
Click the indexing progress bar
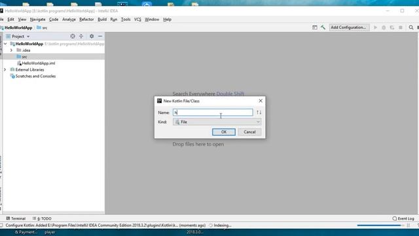[x=380, y=226]
